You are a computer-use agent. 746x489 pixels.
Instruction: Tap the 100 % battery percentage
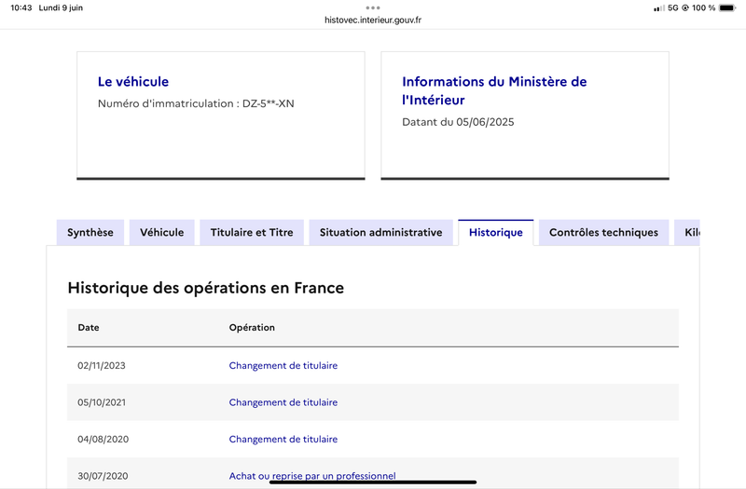(703, 7)
